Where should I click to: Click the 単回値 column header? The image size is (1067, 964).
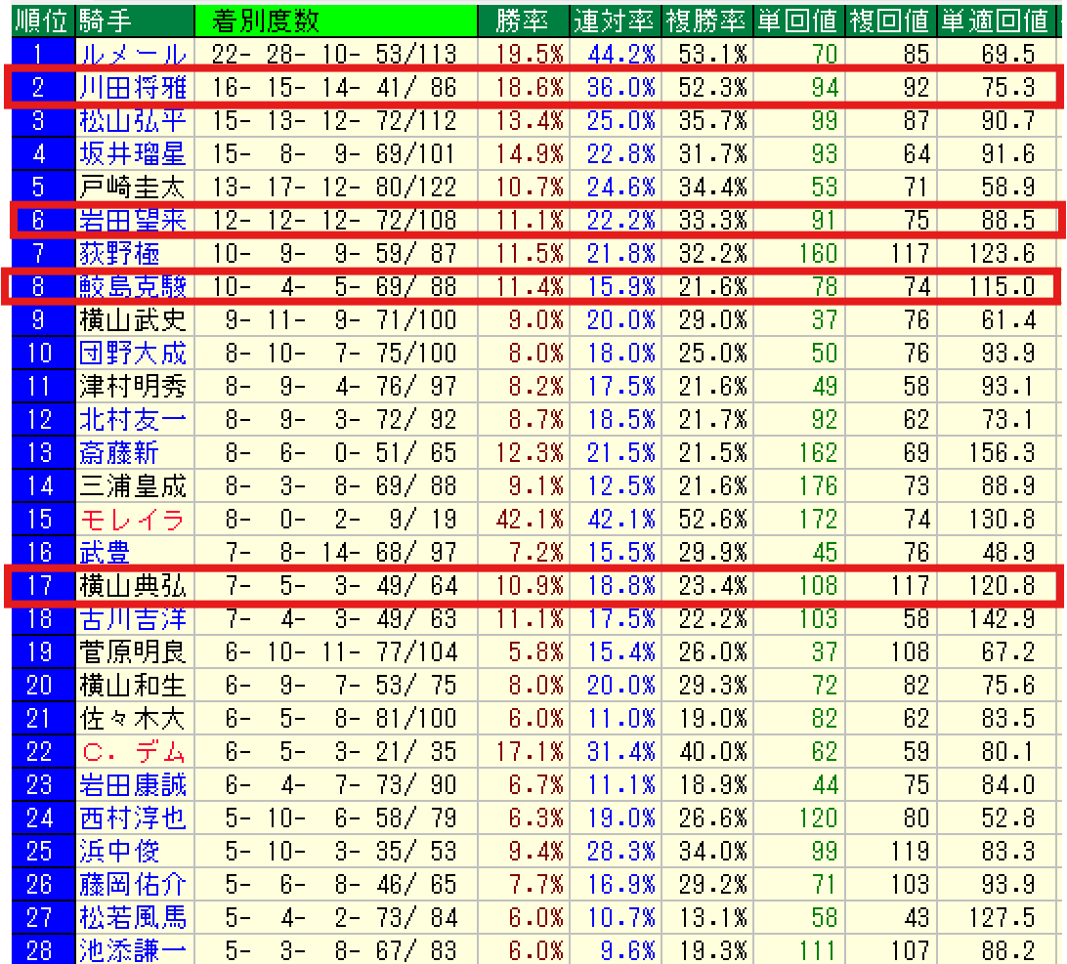(797, 21)
